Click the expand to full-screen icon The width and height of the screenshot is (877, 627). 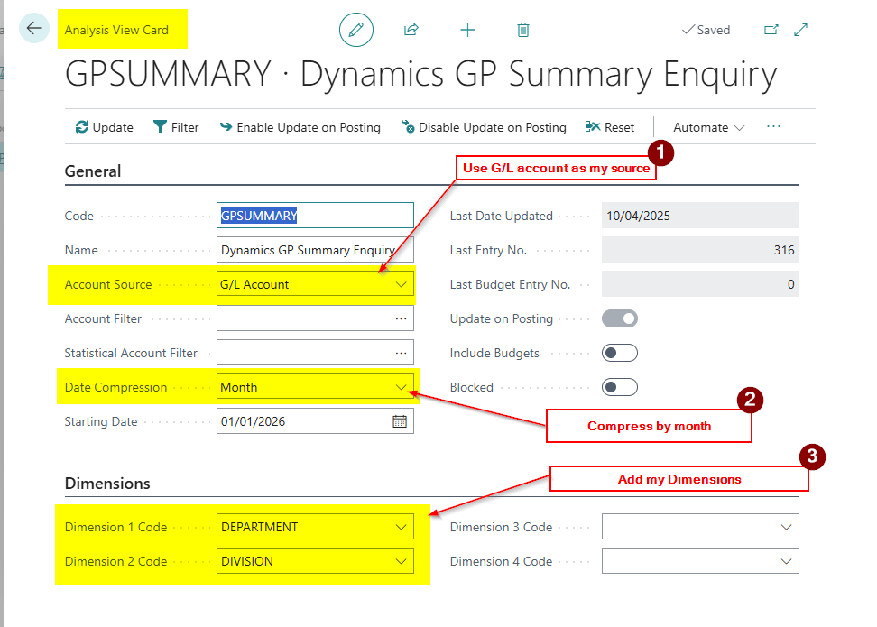[800, 30]
